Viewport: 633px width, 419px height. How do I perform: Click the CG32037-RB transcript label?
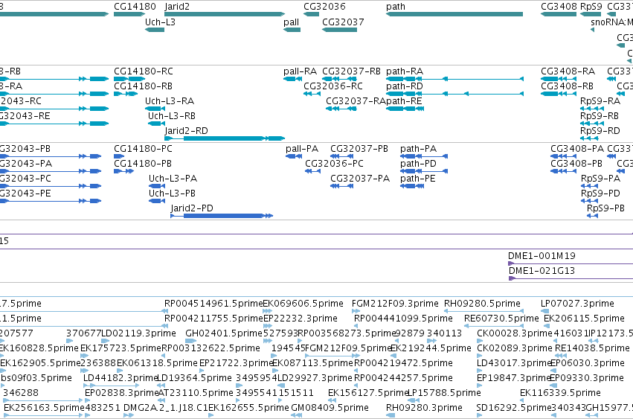(x=351, y=71)
